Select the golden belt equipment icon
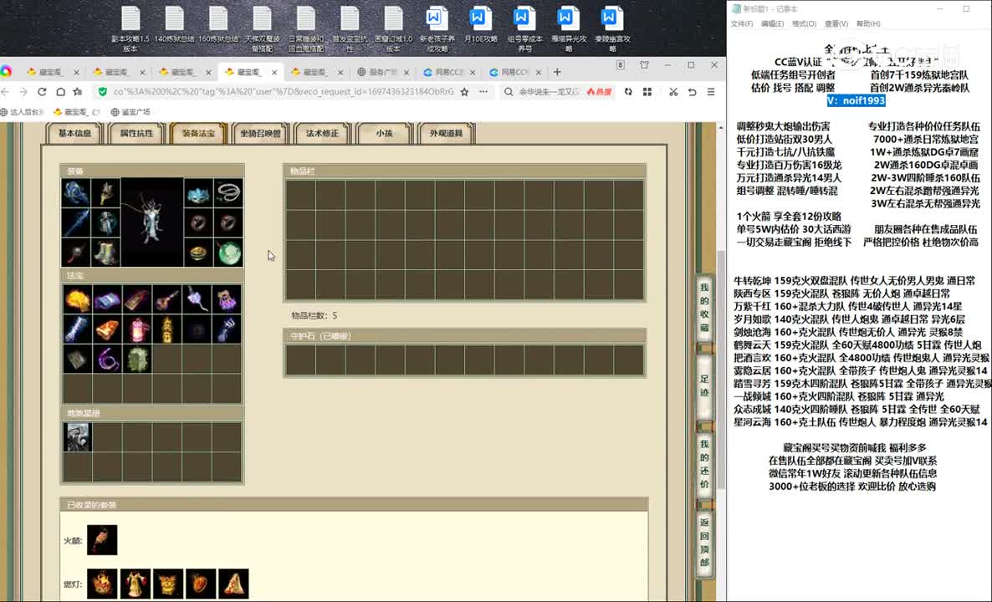The image size is (992, 602). 199,253
